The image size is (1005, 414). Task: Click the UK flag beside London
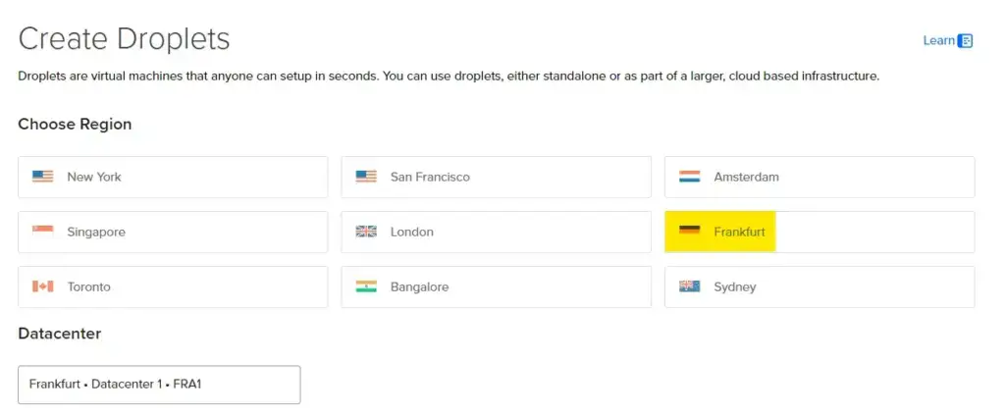click(x=366, y=232)
